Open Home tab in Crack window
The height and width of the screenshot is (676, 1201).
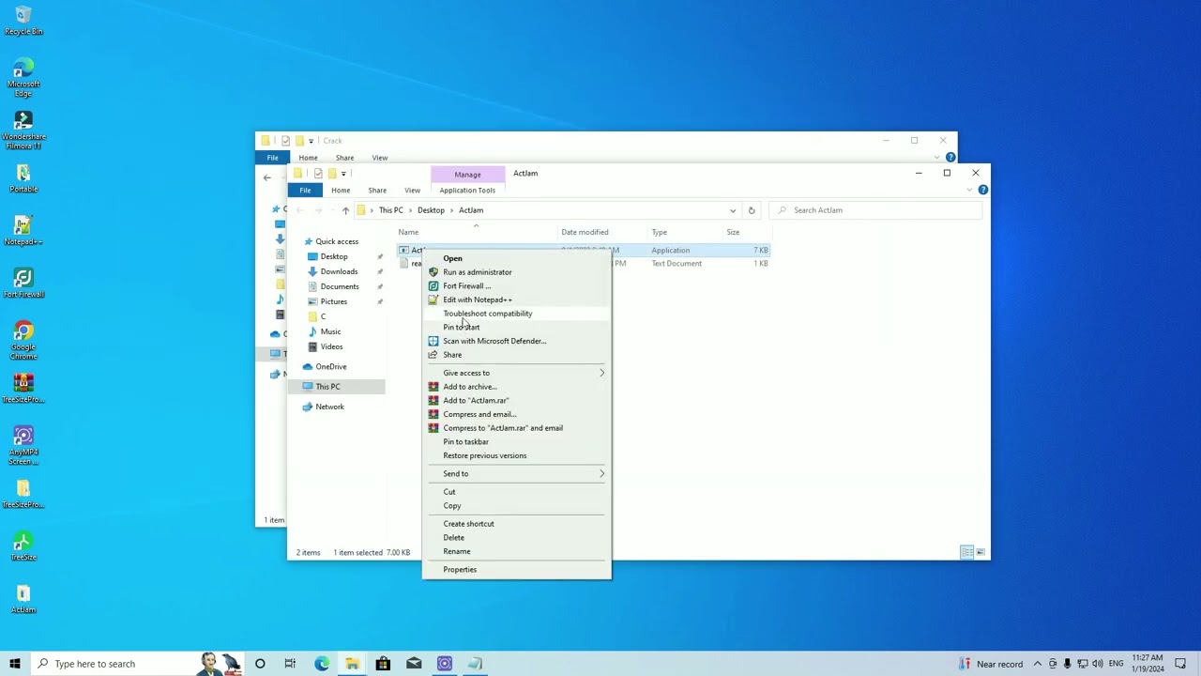tap(308, 158)
